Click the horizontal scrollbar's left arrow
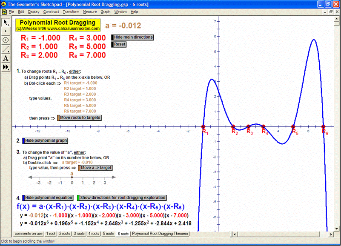The width and height of the screenshot is (341, 246). tap(235, 233)
